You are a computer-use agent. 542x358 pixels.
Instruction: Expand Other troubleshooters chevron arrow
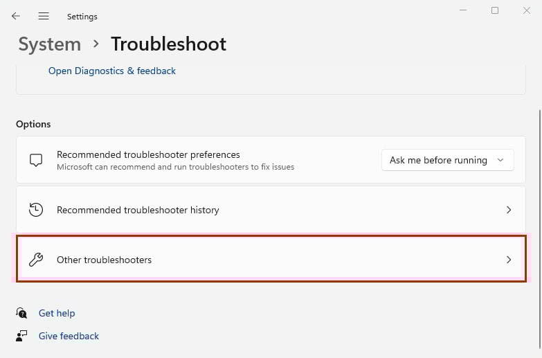pyautogui.click(x=509, y=260)
